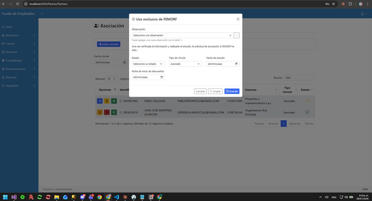Go back in browser
The height and width of the screenshot is (201, 372).
coord(3,4)
